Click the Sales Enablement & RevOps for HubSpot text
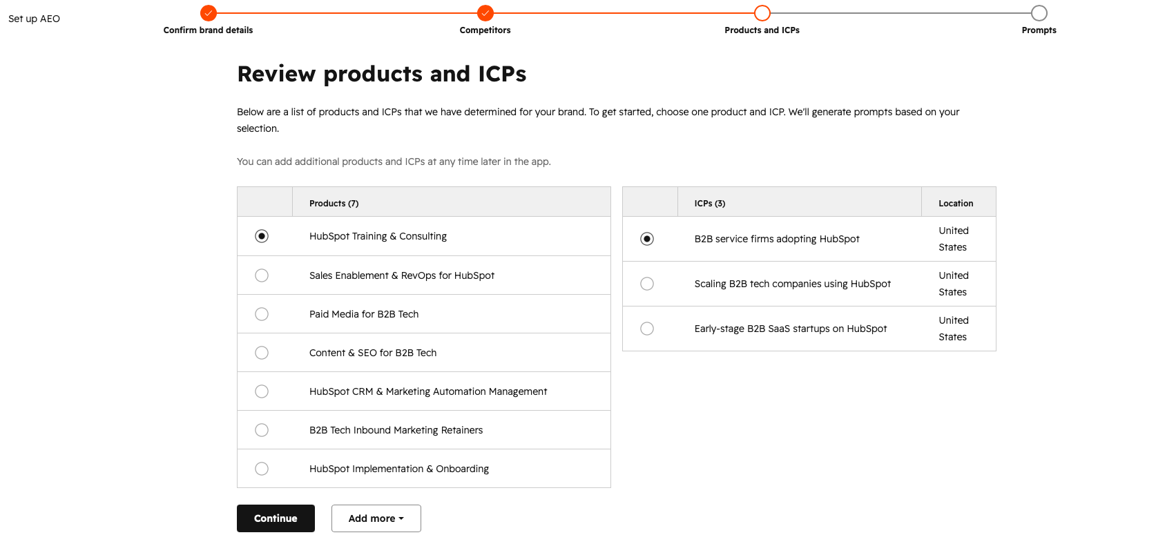Screen dimensions: 1156x555 402,275
